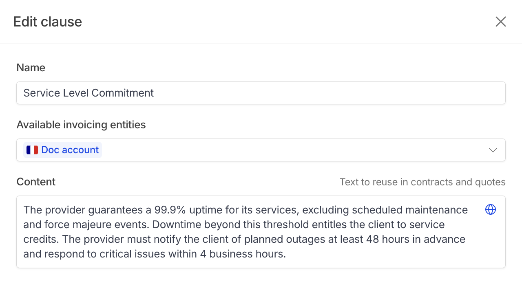
Task: Click the French flag icon
Action: 32,150
